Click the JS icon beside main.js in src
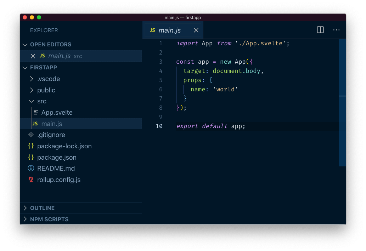The width and height of the screenshot is (366, 251). (35, 124)
